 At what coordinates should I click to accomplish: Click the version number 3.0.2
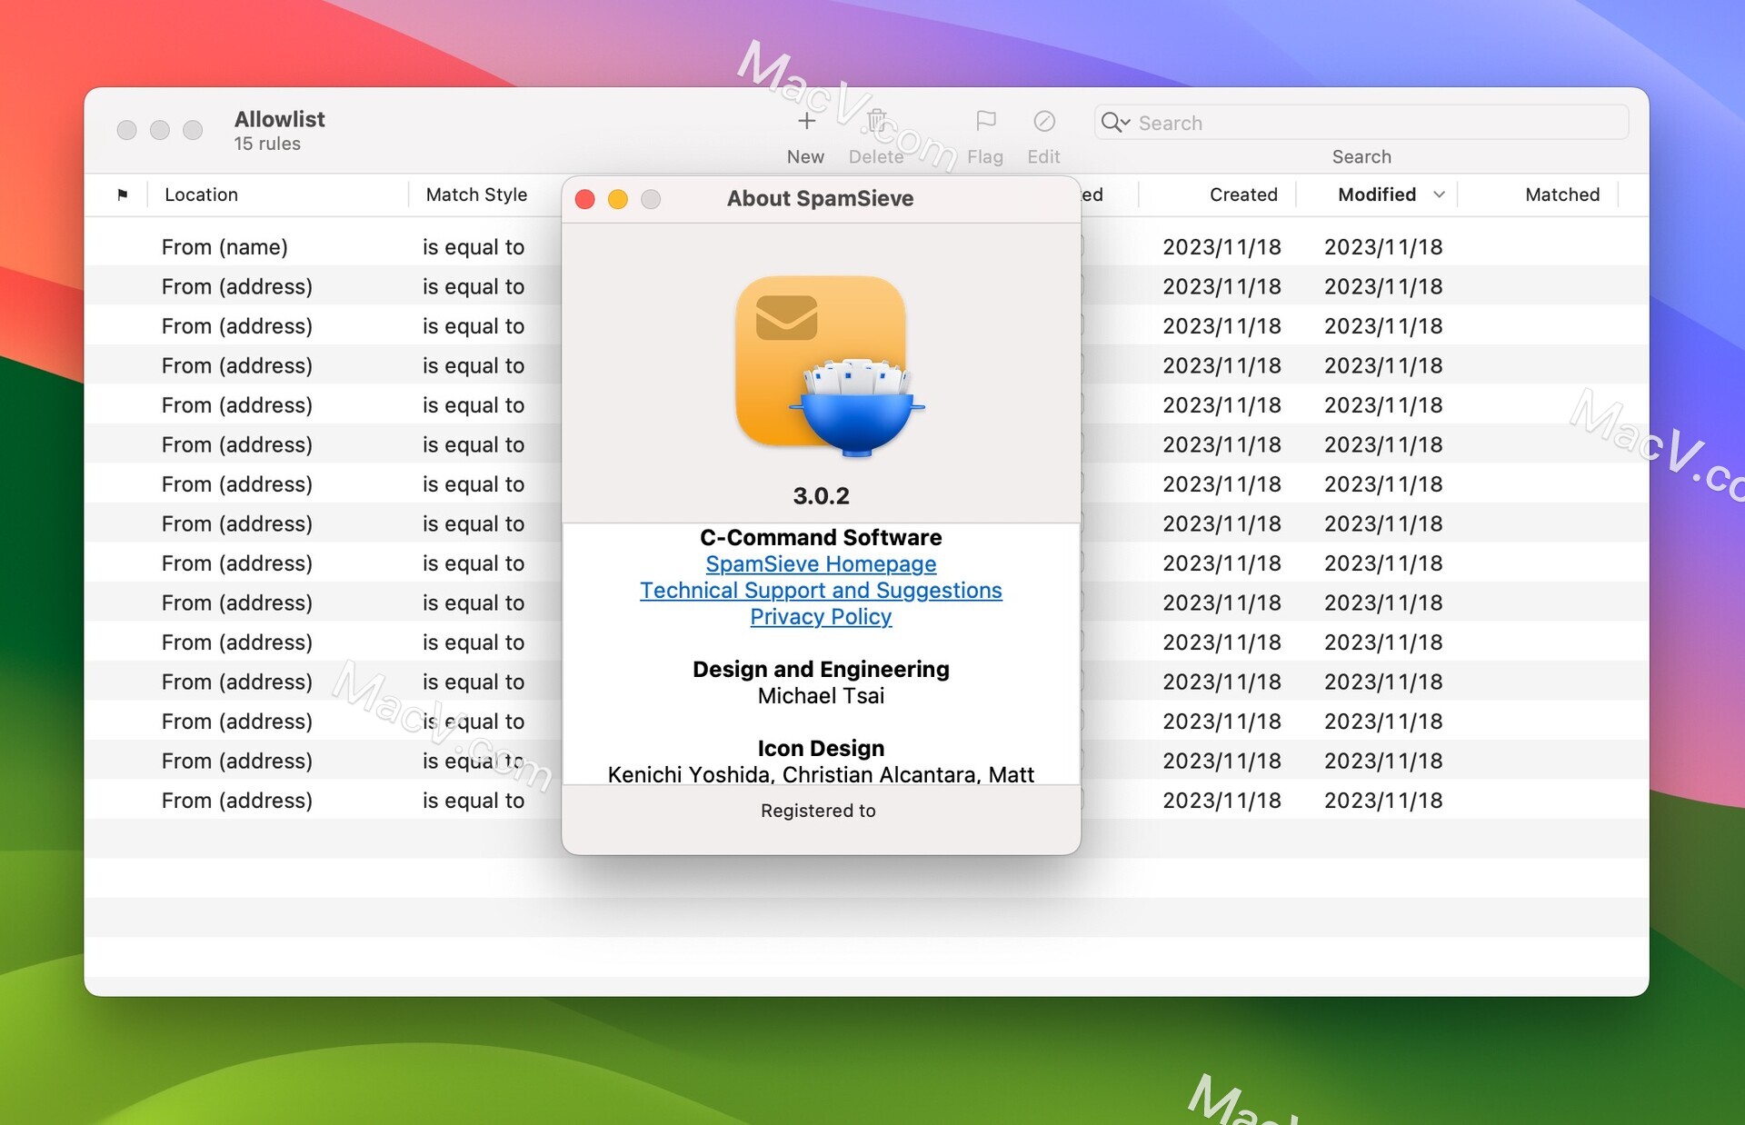click(x=821, y=496)
